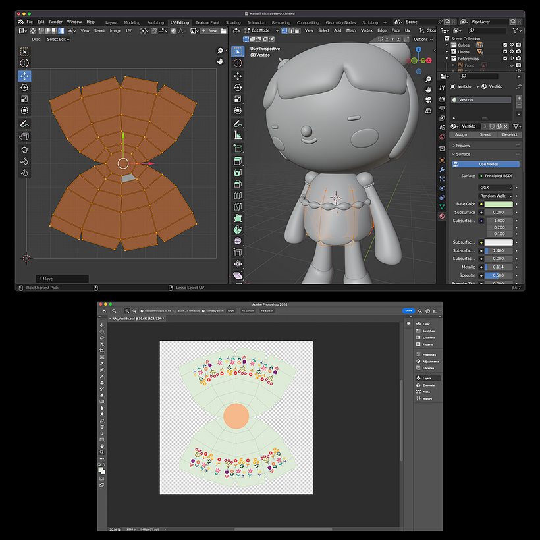This screenshot has height=540, width=540.
Task: Switch to the Texture Paint workspace tab
Action: click(207, 22)
